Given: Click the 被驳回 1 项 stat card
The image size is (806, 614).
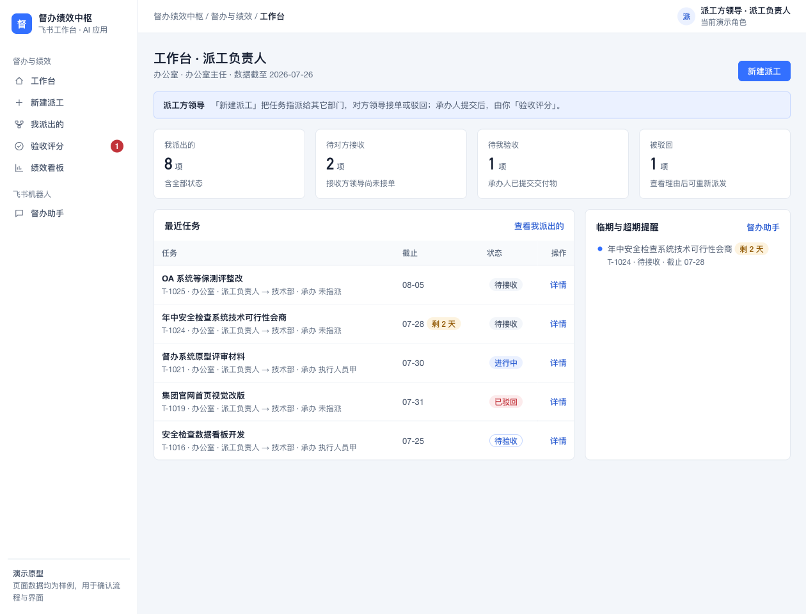Looking at the screenshot, I should click(x=715, y=164).
